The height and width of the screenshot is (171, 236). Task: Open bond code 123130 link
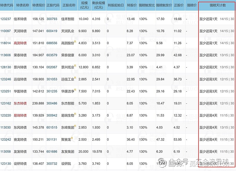pyautogui.click(x=6, y=164)
